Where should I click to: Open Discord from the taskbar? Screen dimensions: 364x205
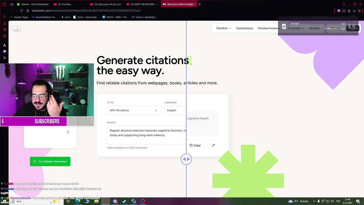(115, 201)
